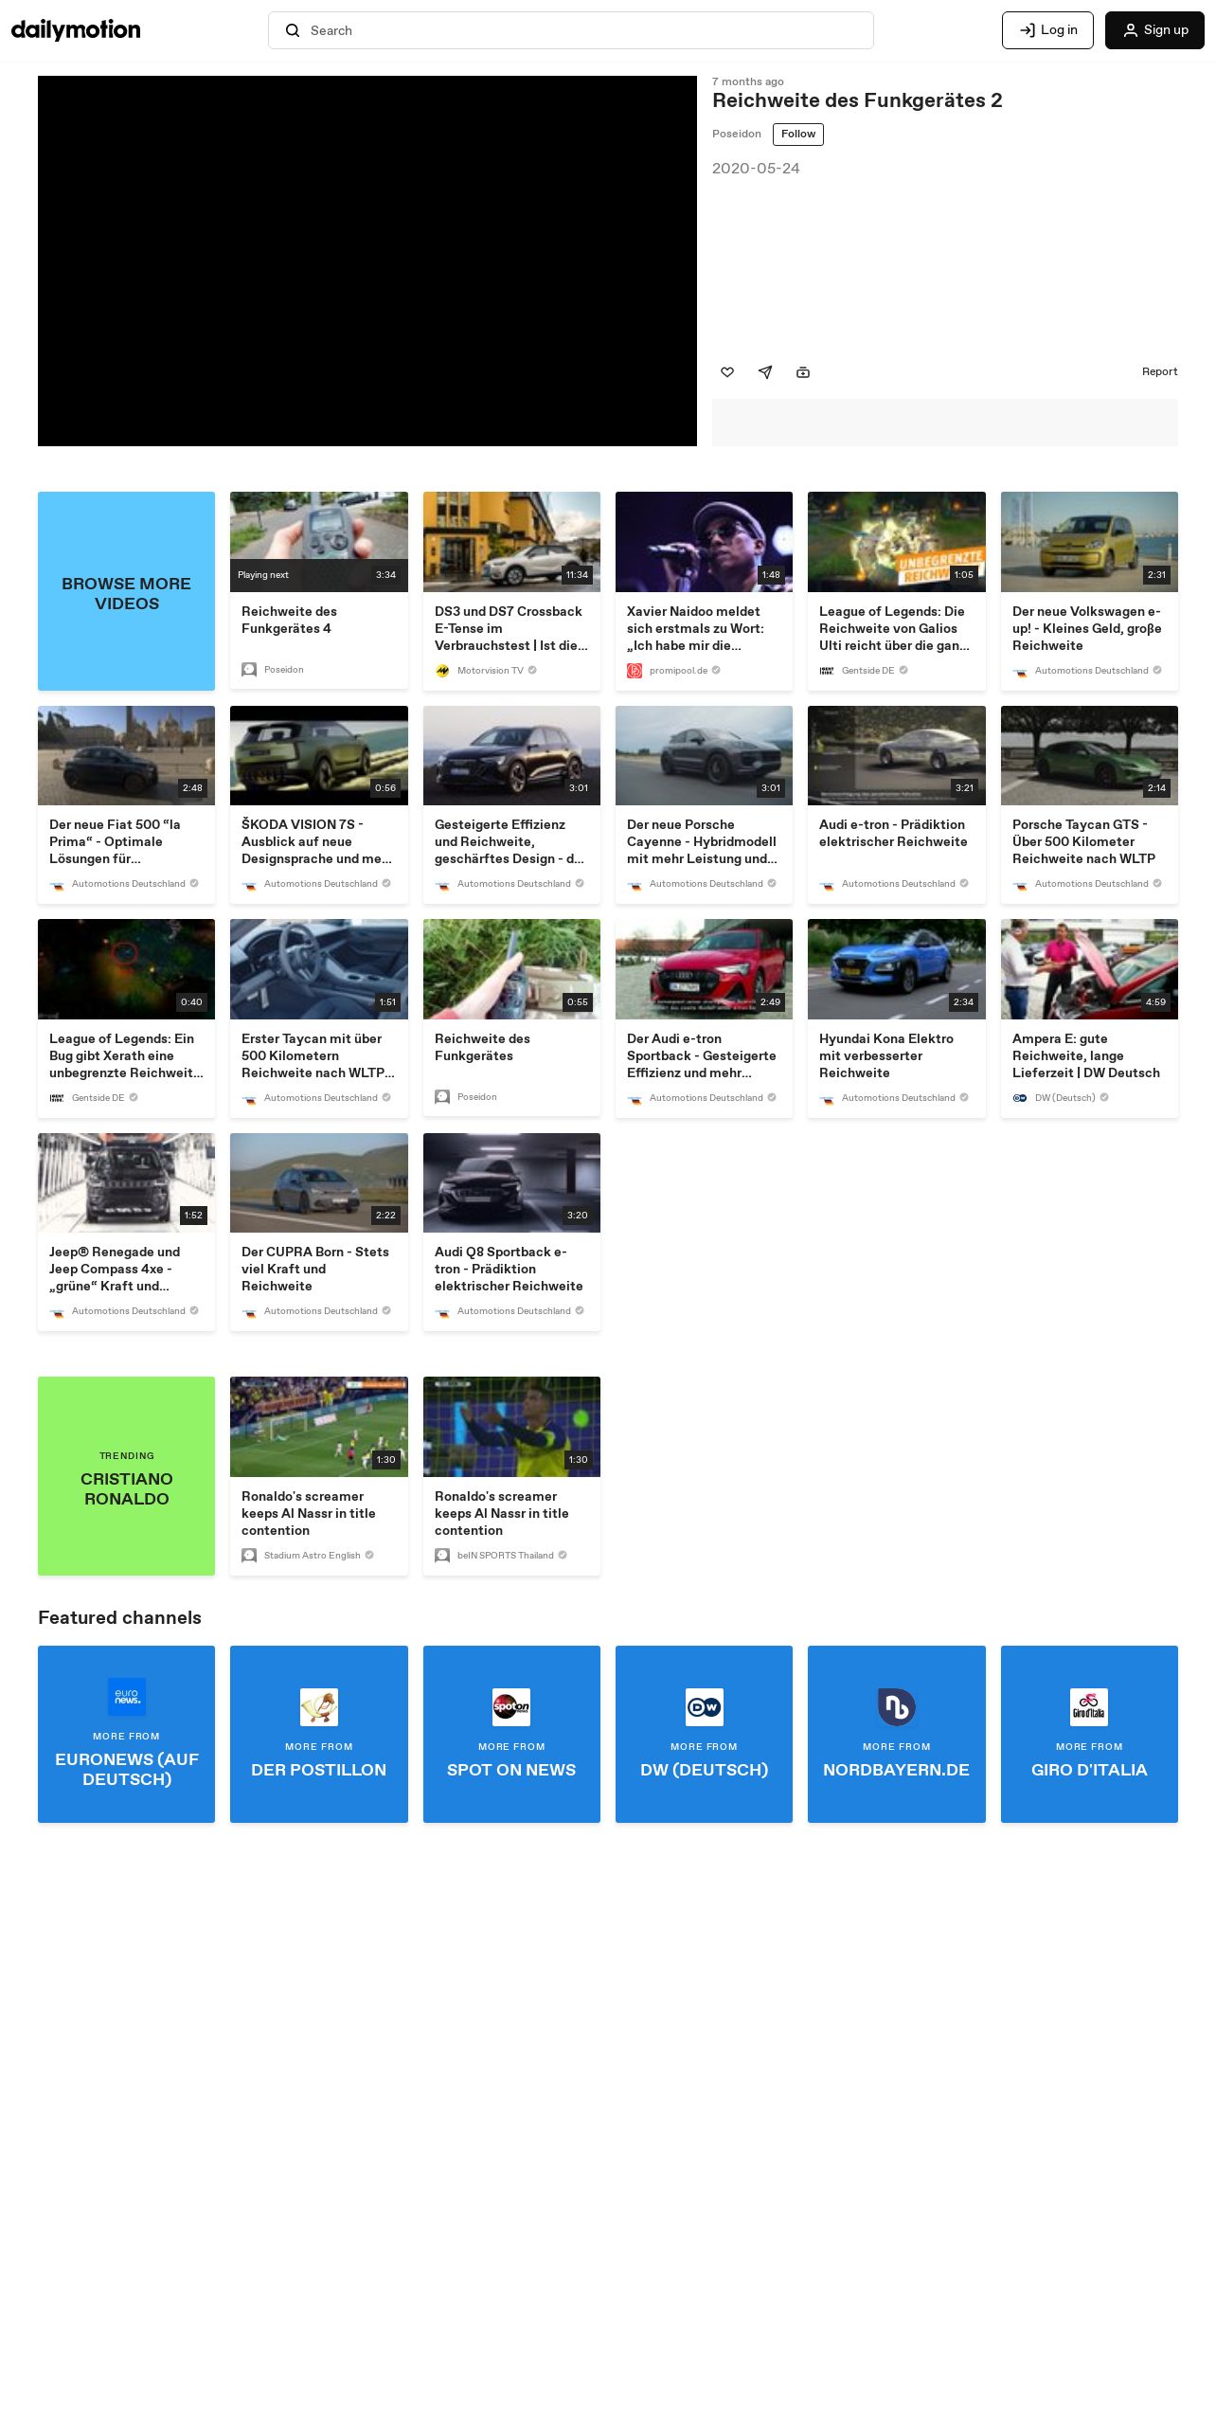Click title 'Hyundai Kona Elektro mit verbesserter Reichweite'
The height and width of the screenshot is (2433, 1216).
[886, 1056]
